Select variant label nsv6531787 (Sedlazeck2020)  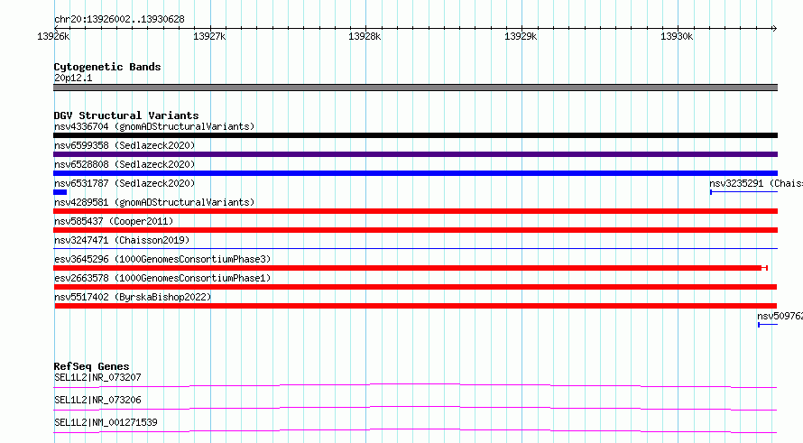(125, 183)
